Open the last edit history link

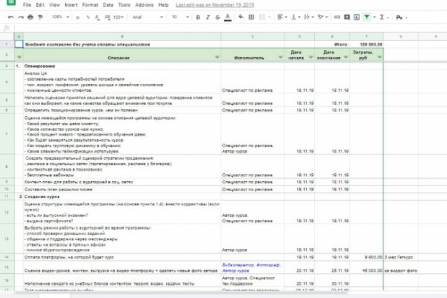(x=215, y=5)
